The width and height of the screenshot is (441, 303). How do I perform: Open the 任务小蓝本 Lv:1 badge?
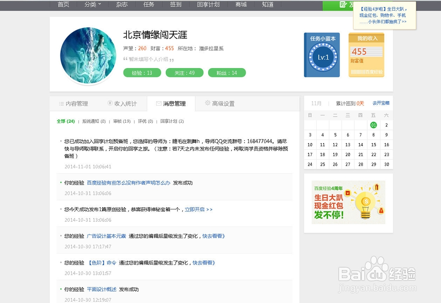(x=322, y=54)
